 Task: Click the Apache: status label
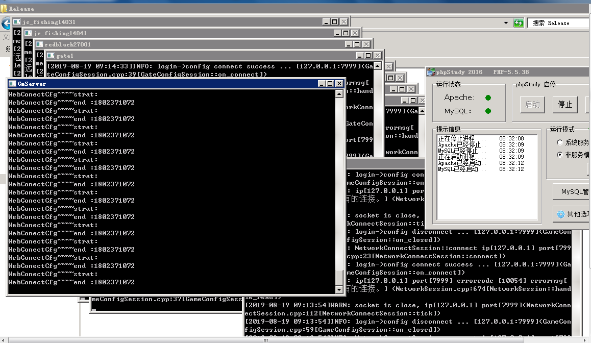pyautogui.click(x=459, y=97)
